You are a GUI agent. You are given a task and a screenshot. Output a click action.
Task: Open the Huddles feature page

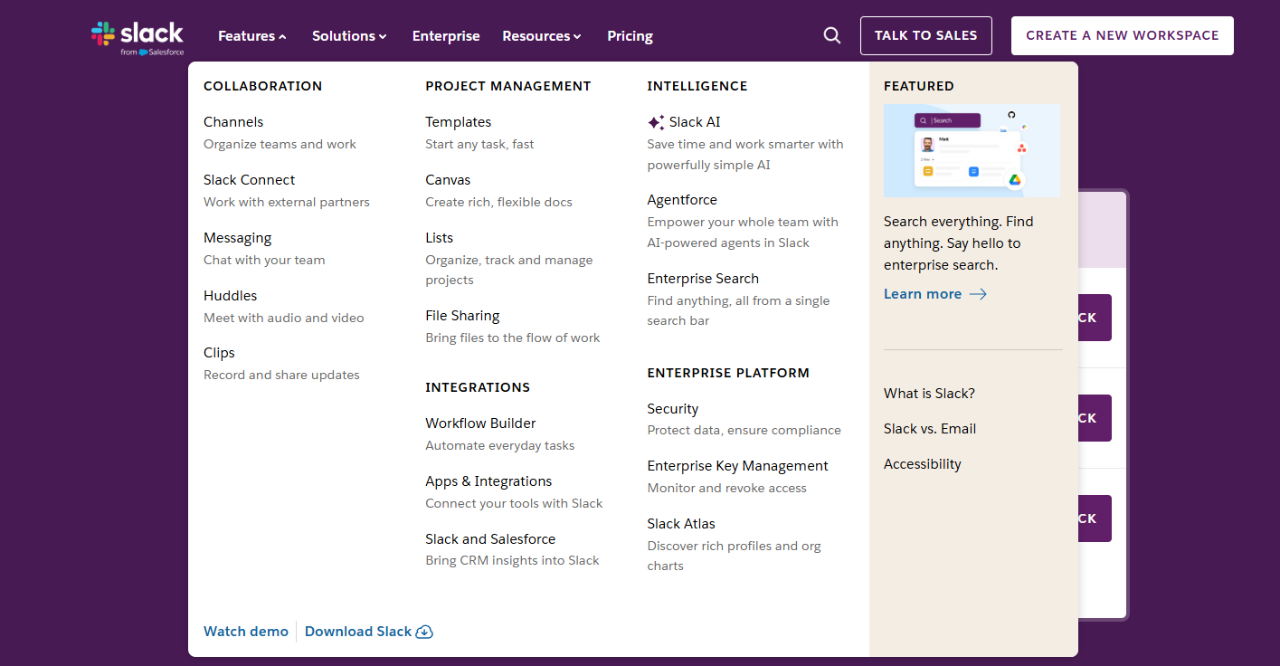pos(230,296)
